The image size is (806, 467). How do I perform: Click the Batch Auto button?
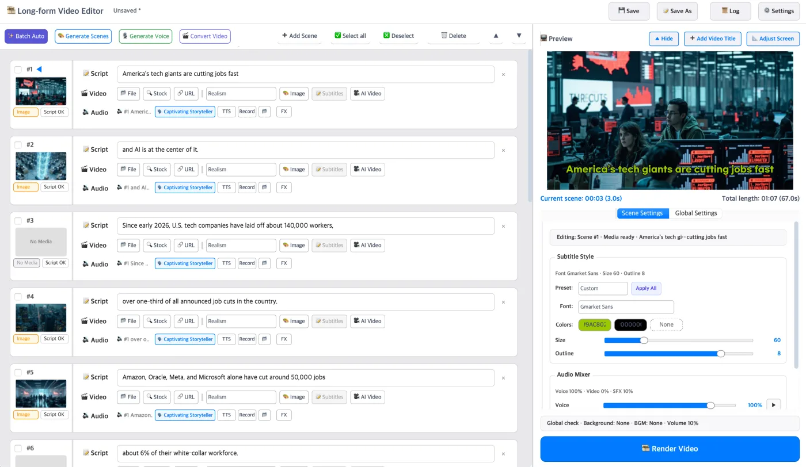(26, 36)
